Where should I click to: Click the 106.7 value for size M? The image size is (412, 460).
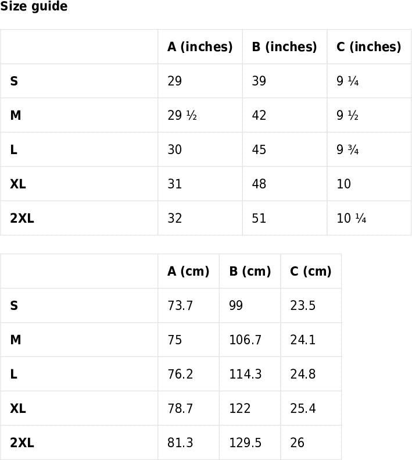click(x=245, y=340)
